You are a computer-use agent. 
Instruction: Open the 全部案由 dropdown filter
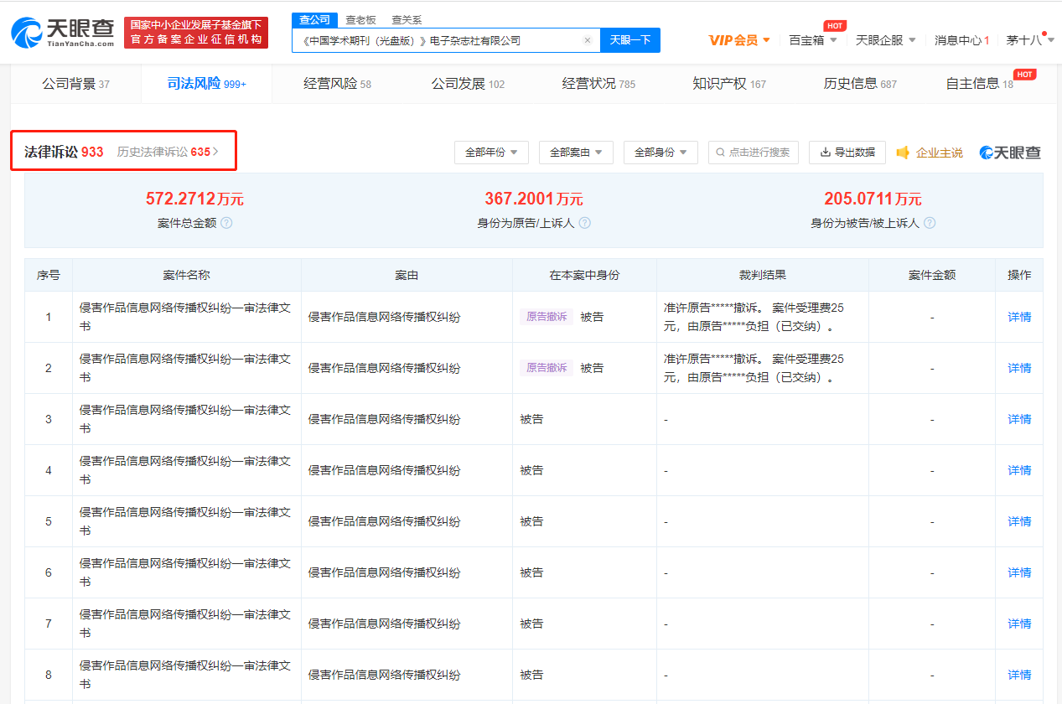576,153
